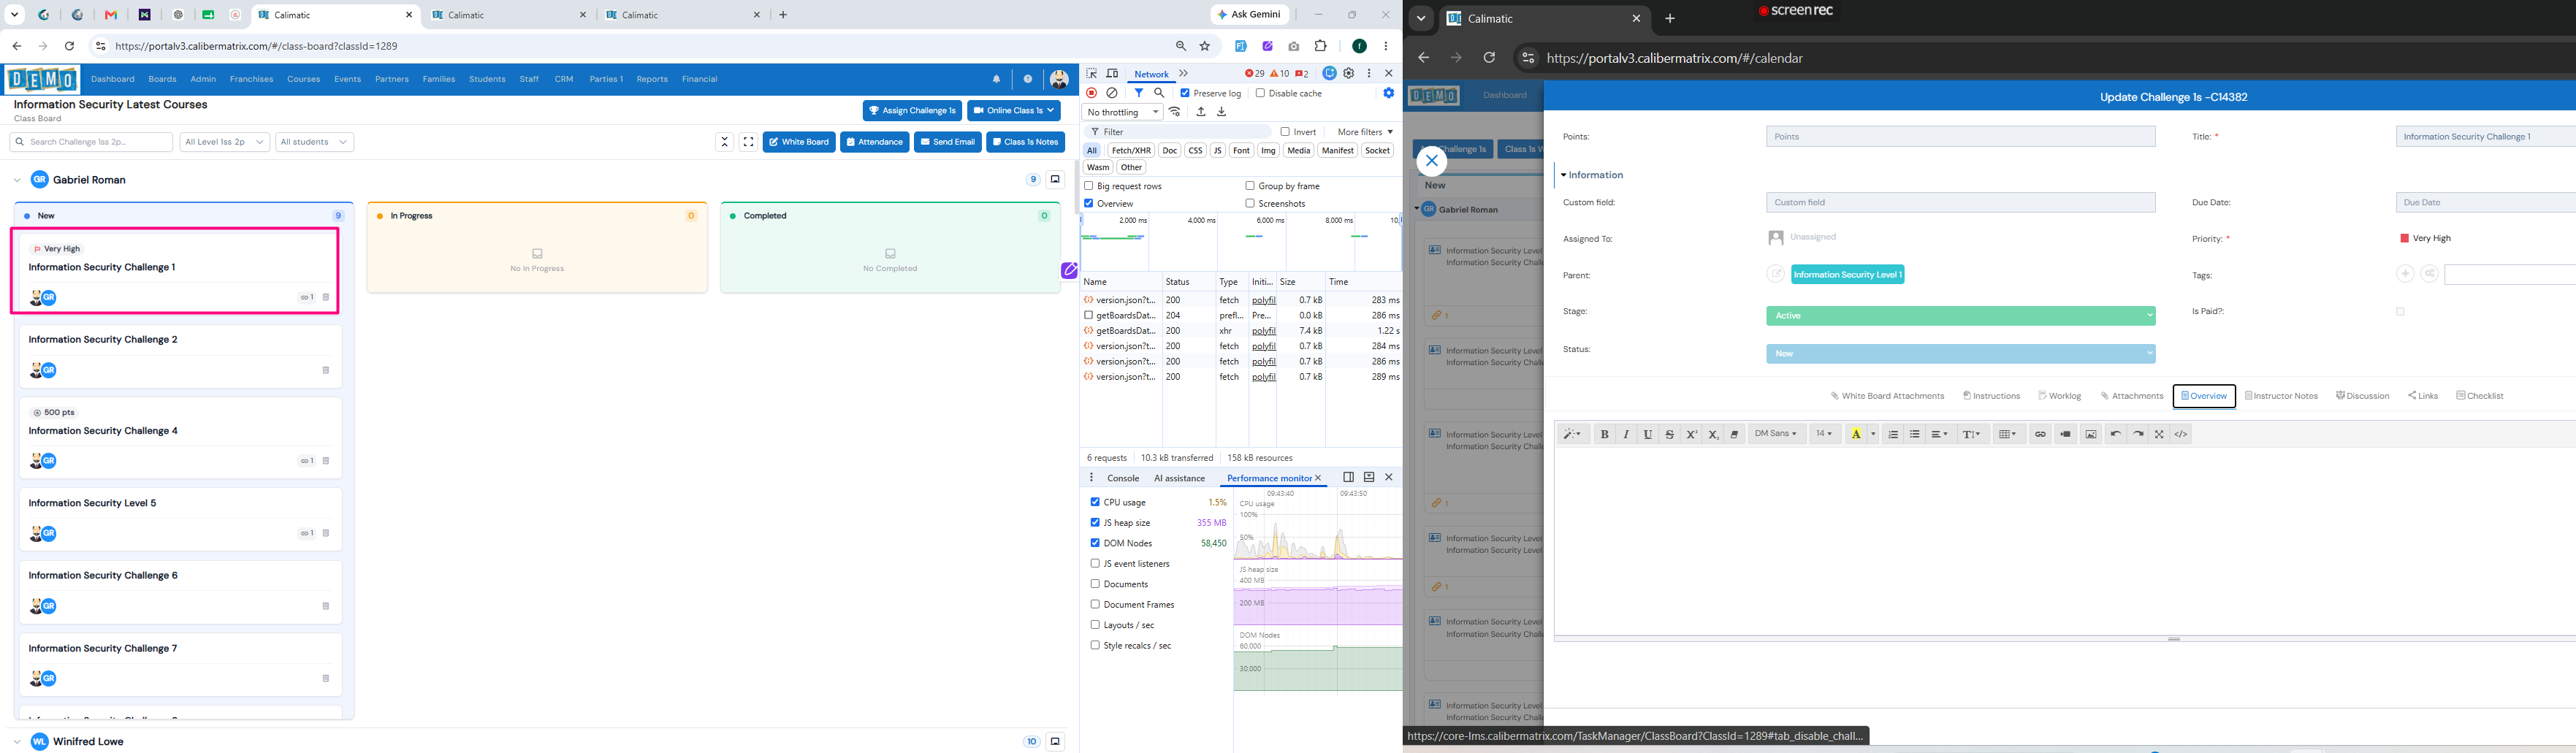Open the network conditions icon
Viewport: 2576px width, 753px height.
1176,112
